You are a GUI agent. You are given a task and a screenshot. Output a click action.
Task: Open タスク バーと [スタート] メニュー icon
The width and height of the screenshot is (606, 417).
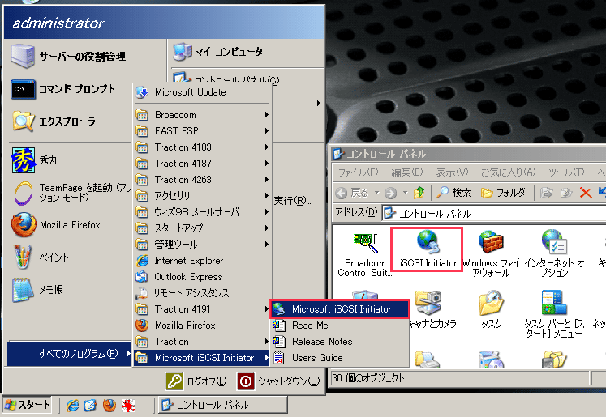tap(554, 314)
